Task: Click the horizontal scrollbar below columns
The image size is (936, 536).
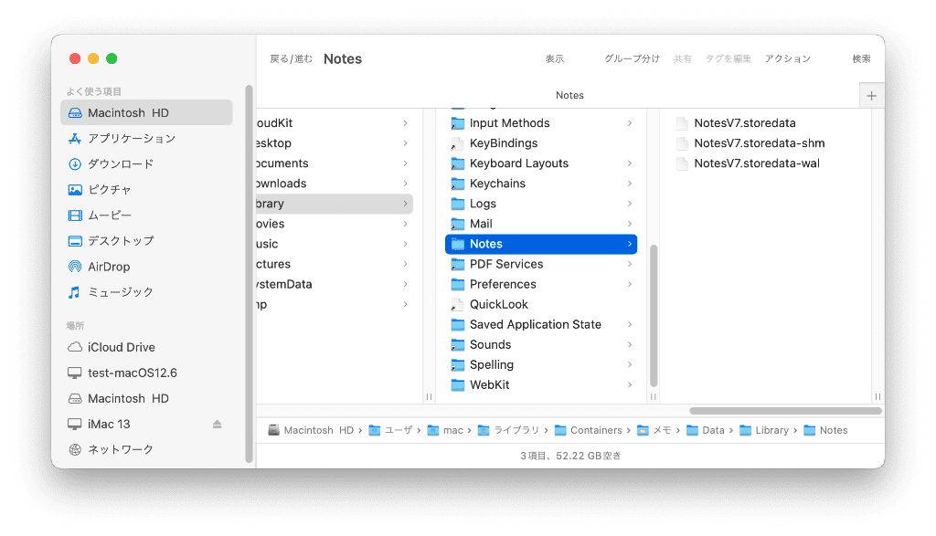Action: click(x=785, y=411)
